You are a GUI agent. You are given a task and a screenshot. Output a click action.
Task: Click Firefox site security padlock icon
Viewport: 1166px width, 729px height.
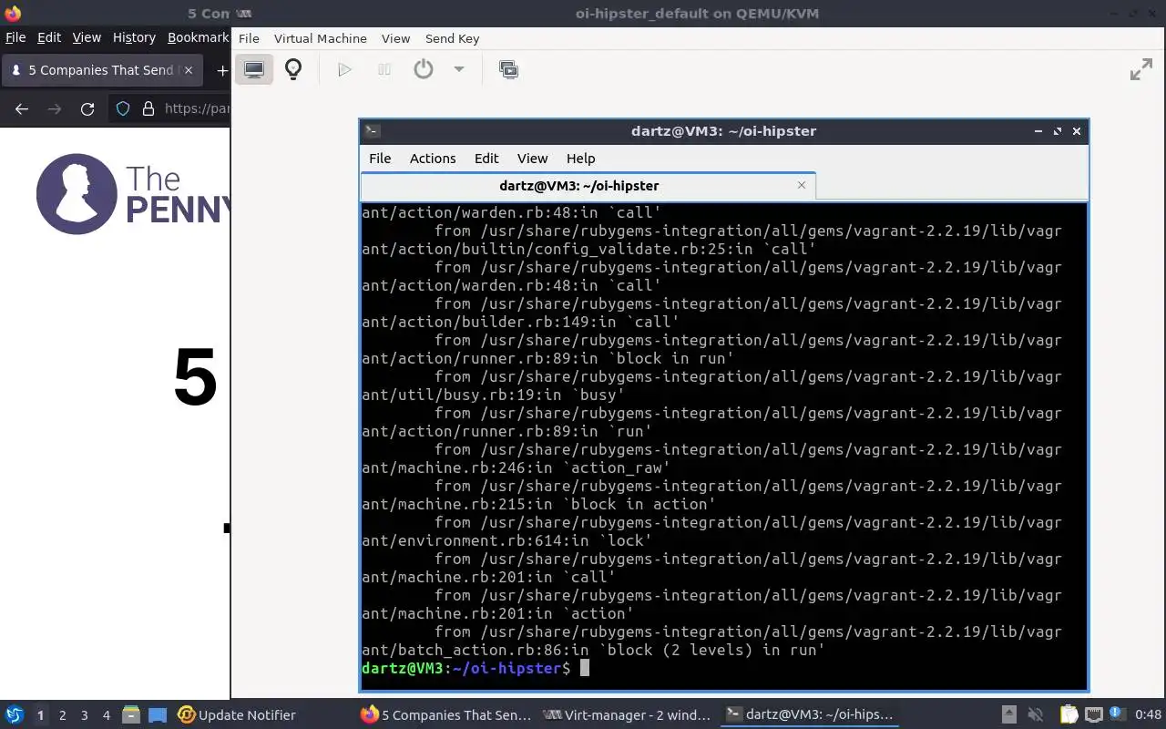[x=148, y=108]
